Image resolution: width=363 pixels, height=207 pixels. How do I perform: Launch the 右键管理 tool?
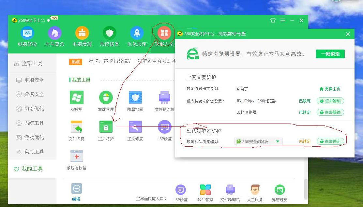click(106, 101)
